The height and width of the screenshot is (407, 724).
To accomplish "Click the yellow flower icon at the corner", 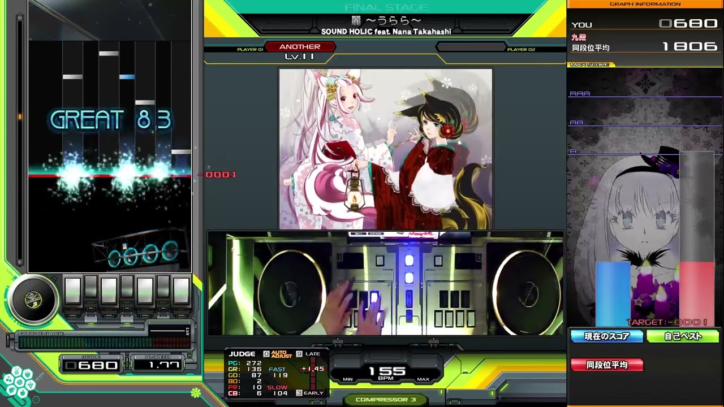I will click(x=196, y=392).
